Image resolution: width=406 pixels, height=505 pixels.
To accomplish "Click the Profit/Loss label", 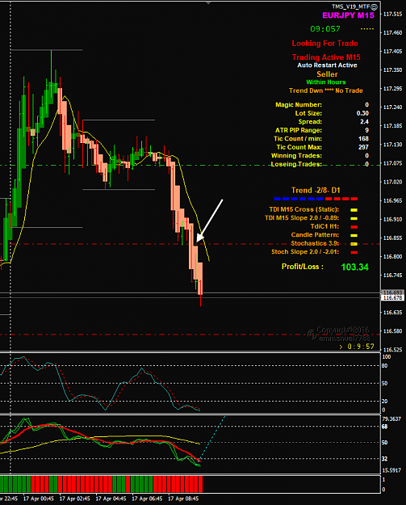I will 303,267.
